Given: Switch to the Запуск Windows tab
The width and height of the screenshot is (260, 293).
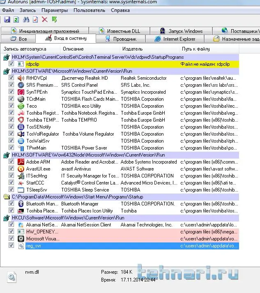Looking at the screenshot, I should click(181, 31).
